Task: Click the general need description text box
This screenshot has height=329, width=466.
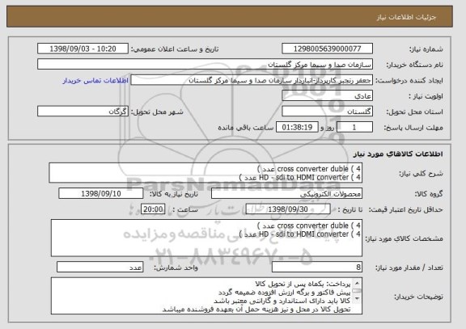Action: 205,173
